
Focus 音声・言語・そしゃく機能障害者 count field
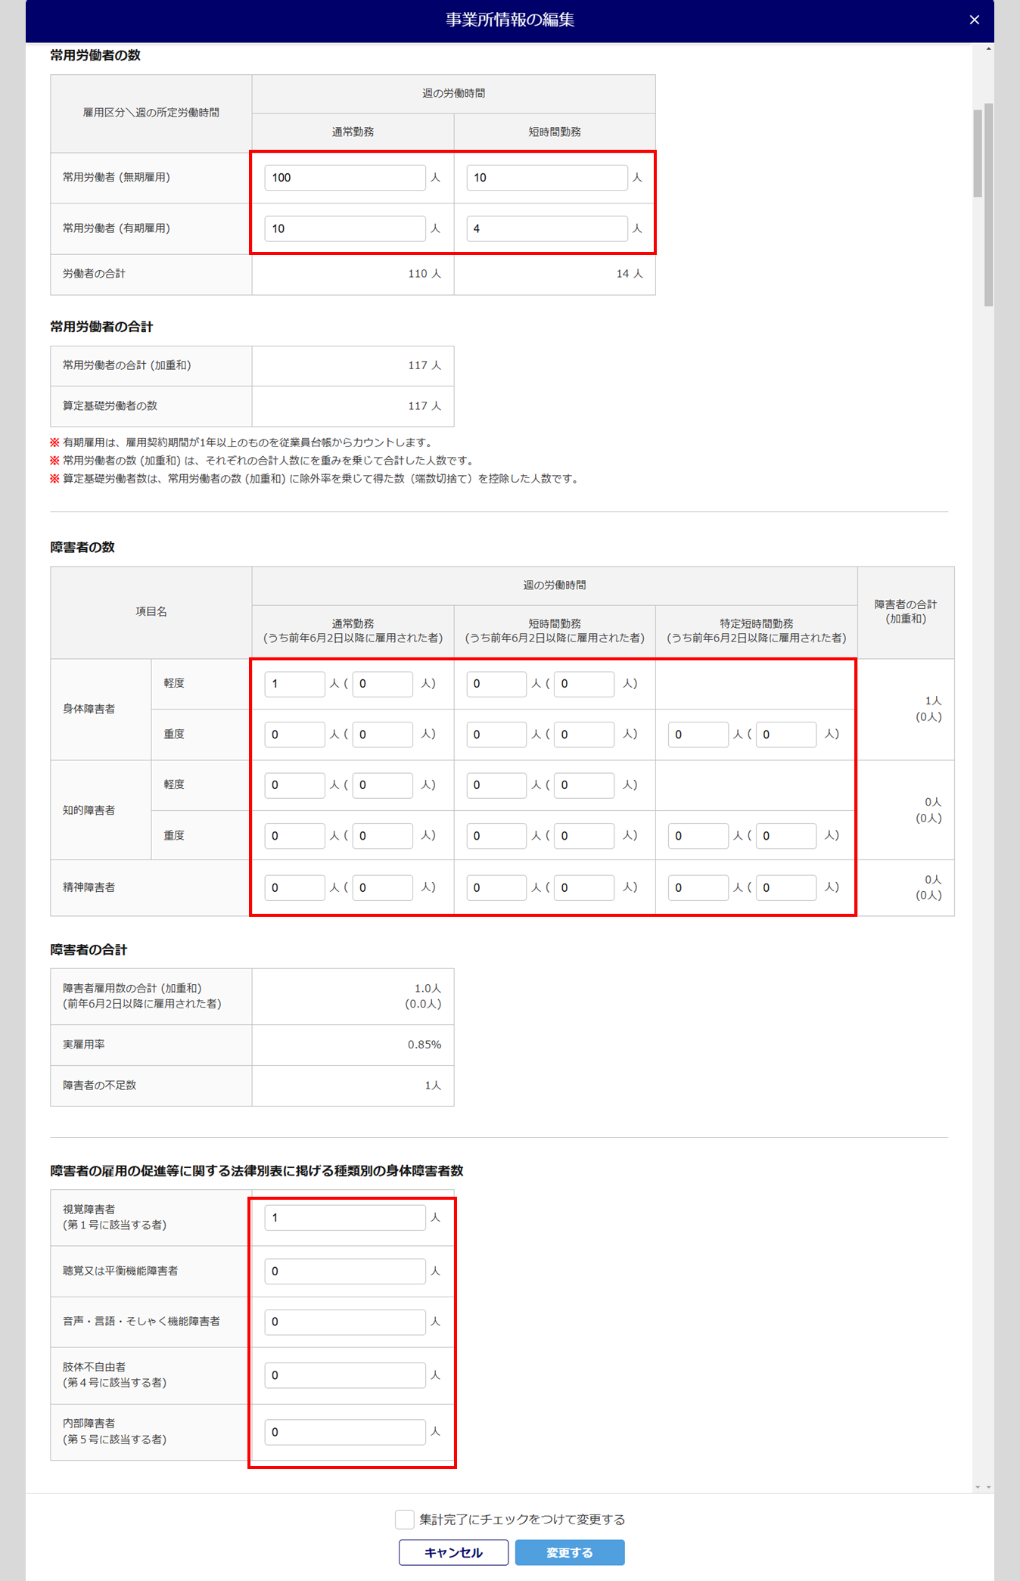[345, 1322]
